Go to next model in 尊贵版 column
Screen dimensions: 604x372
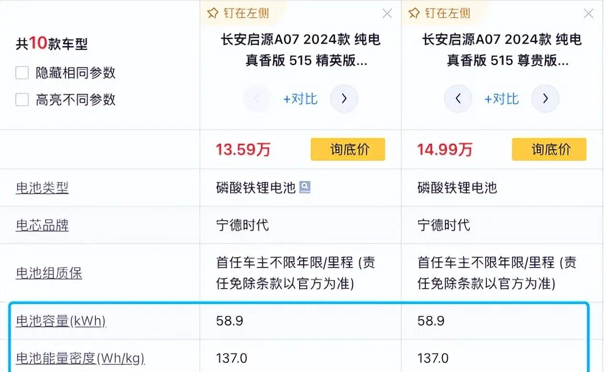click(x=545, y=99)
